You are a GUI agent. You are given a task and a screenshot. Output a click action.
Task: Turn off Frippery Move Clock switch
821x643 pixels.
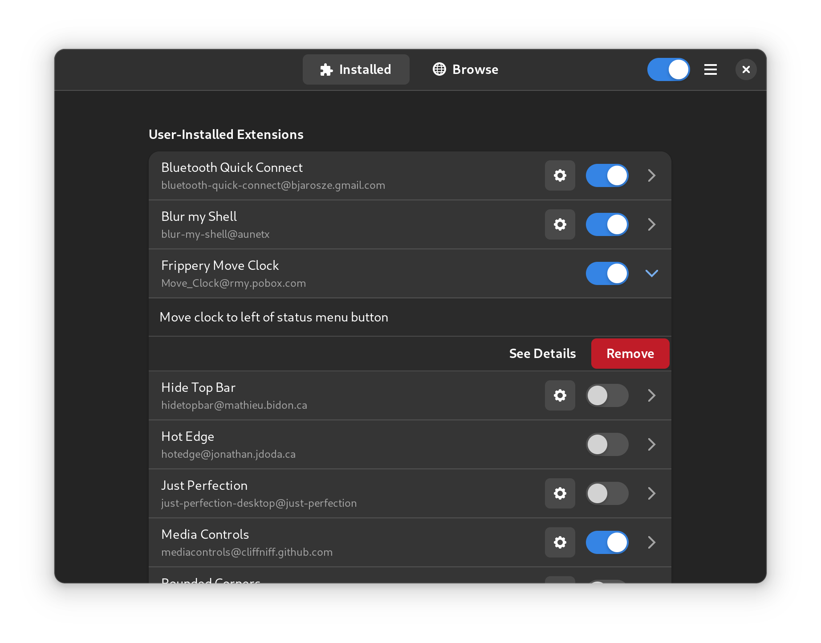pos(607,273)
